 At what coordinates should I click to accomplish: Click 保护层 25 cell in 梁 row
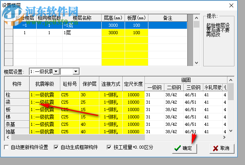point(89,102)
